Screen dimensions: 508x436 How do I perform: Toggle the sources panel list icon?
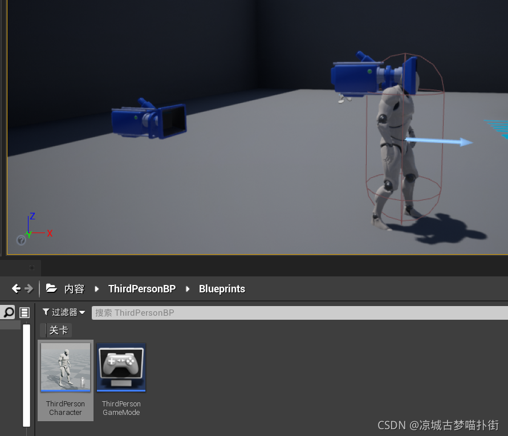coord(25,312)
